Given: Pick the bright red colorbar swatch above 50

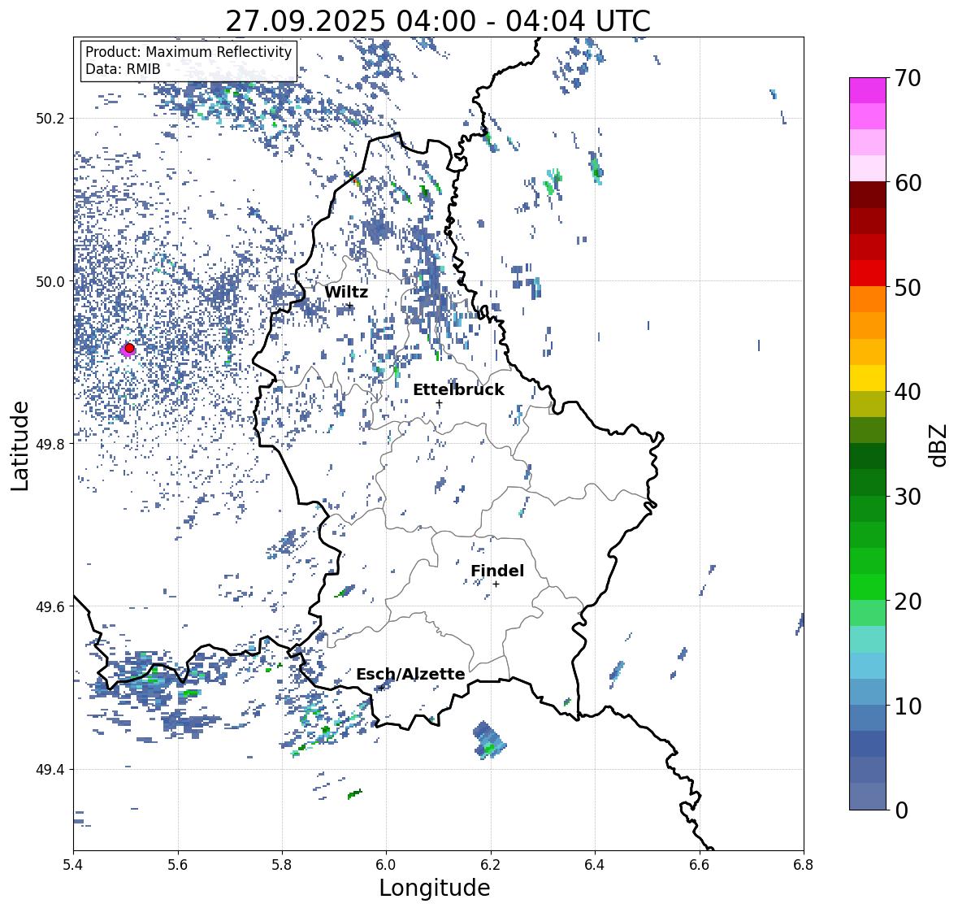Looking at the screenshot, I should tap(868, 273).
